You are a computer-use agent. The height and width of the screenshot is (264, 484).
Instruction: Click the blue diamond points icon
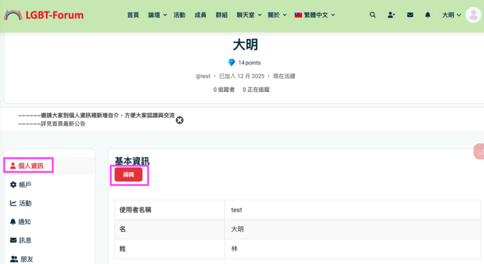point(231,62)
